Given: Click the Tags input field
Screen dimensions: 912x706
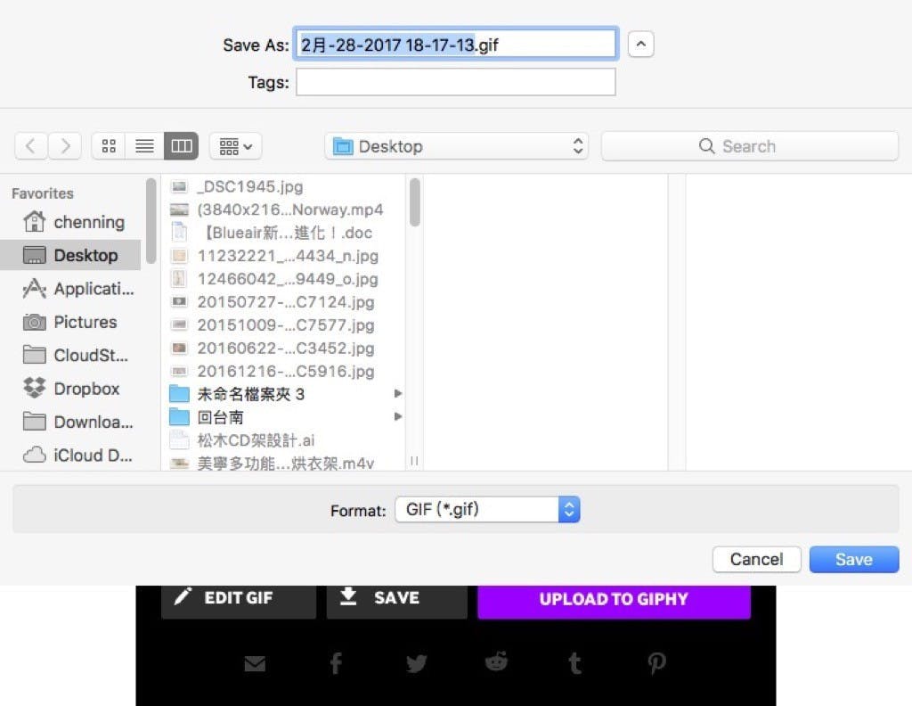Looking at the screenshot, I should tap(456, 82).
